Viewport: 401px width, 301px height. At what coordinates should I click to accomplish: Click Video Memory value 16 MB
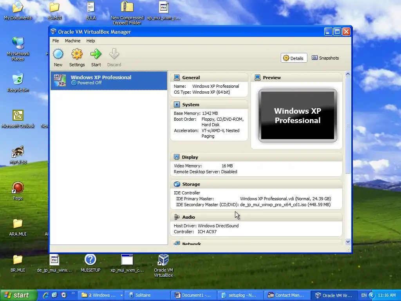click(227, 166)
